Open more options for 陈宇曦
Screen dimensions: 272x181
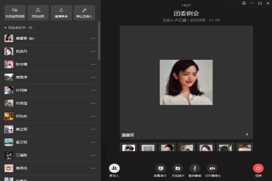[93, 65]
